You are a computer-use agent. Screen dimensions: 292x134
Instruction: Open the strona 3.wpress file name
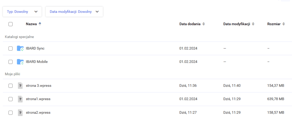point(38,86)
